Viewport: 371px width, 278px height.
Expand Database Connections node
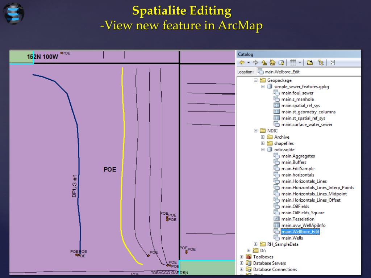click(241, 269)
